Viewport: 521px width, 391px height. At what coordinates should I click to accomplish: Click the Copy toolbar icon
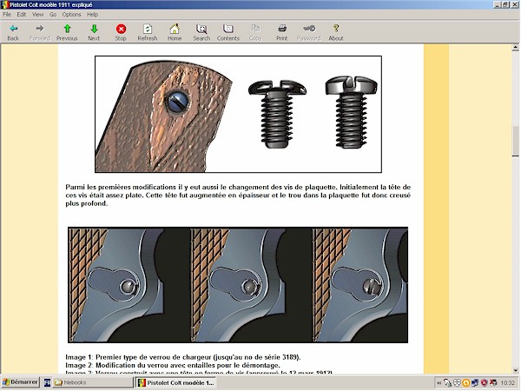[x=255, y=32]
